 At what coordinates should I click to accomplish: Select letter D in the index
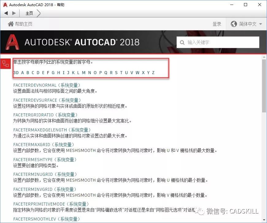38,73
